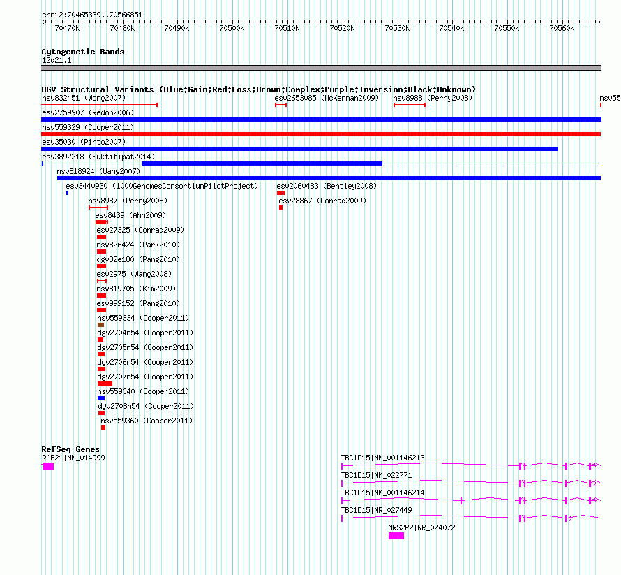
Task: Select variant dgv2708n54 (Cooper2011)
Action: 146,406
